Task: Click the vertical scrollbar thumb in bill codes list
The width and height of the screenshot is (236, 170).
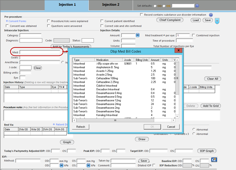Action: tap(177, 78)
